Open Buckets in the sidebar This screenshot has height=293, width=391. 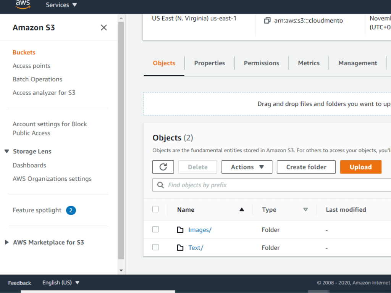24,52
